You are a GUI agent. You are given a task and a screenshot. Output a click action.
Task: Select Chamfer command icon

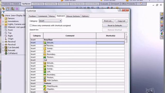[45, 89]
